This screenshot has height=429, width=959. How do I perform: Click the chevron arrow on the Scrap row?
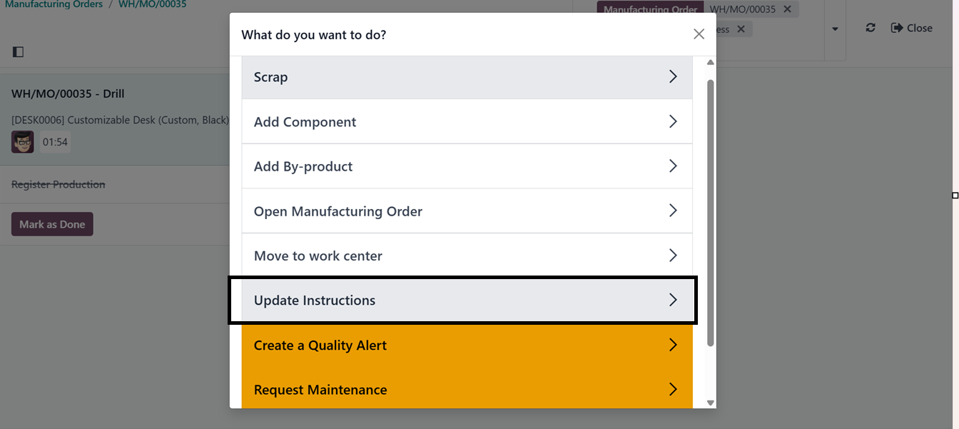point(672,77)
